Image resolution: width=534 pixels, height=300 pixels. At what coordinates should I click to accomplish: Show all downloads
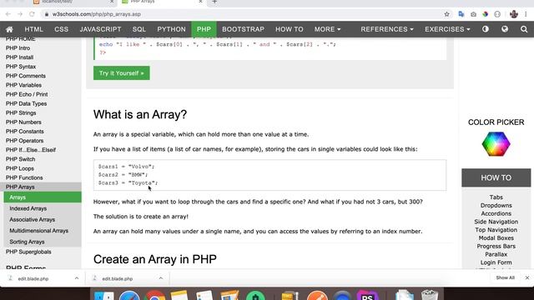click(505, 277)
